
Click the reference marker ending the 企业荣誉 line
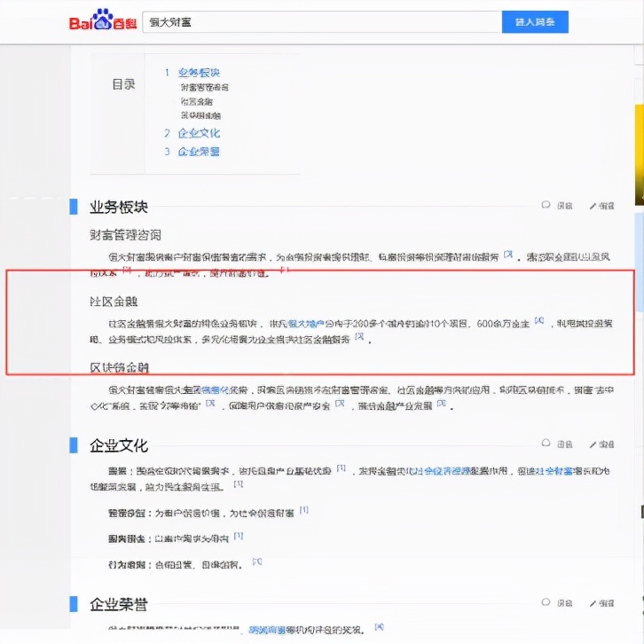[x=379, y=627]
